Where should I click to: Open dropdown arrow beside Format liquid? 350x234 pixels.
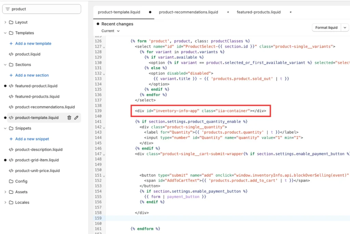tap(345, 28)
